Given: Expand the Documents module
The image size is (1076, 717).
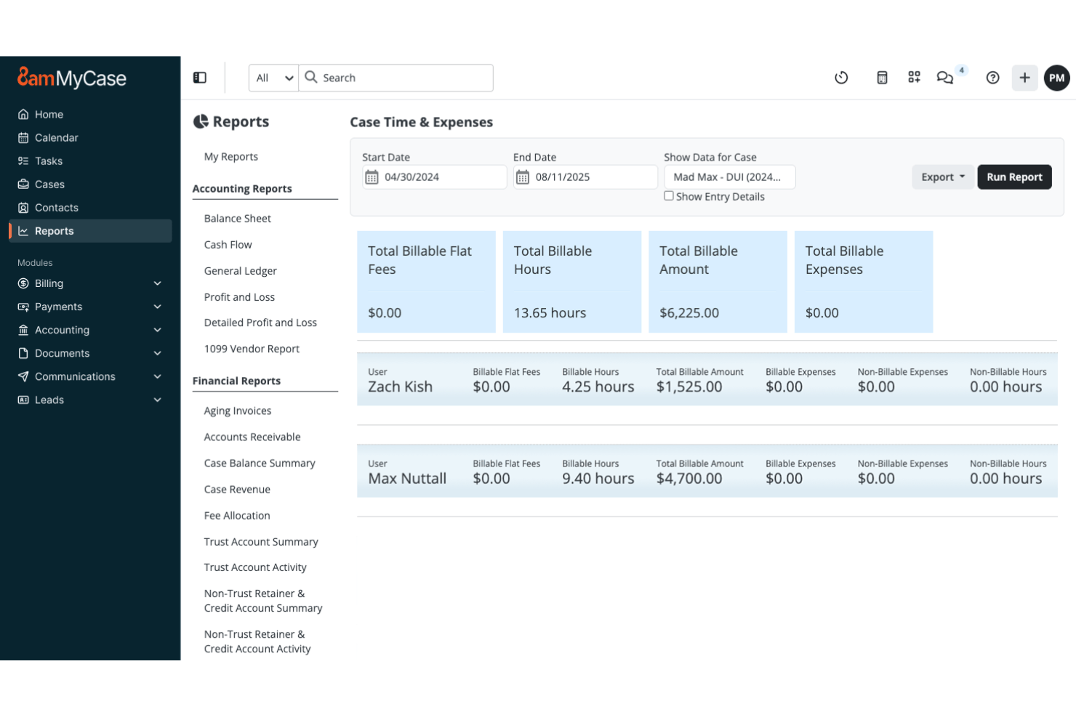Looking at the screenshot, I should [90, 353].
